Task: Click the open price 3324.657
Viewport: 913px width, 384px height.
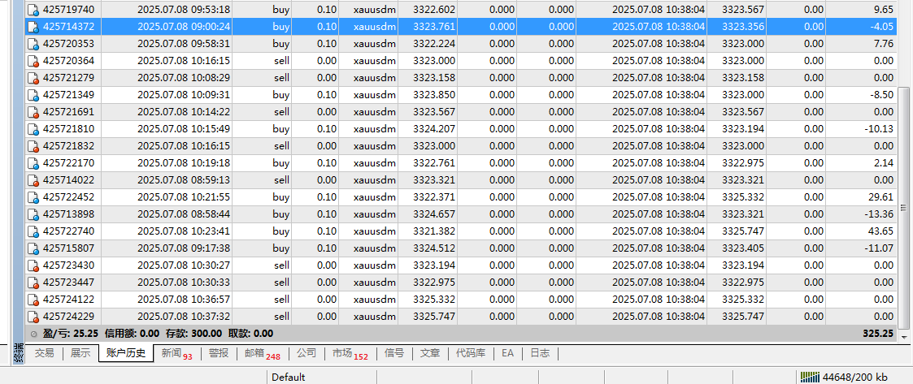Action: pos(434,214)
